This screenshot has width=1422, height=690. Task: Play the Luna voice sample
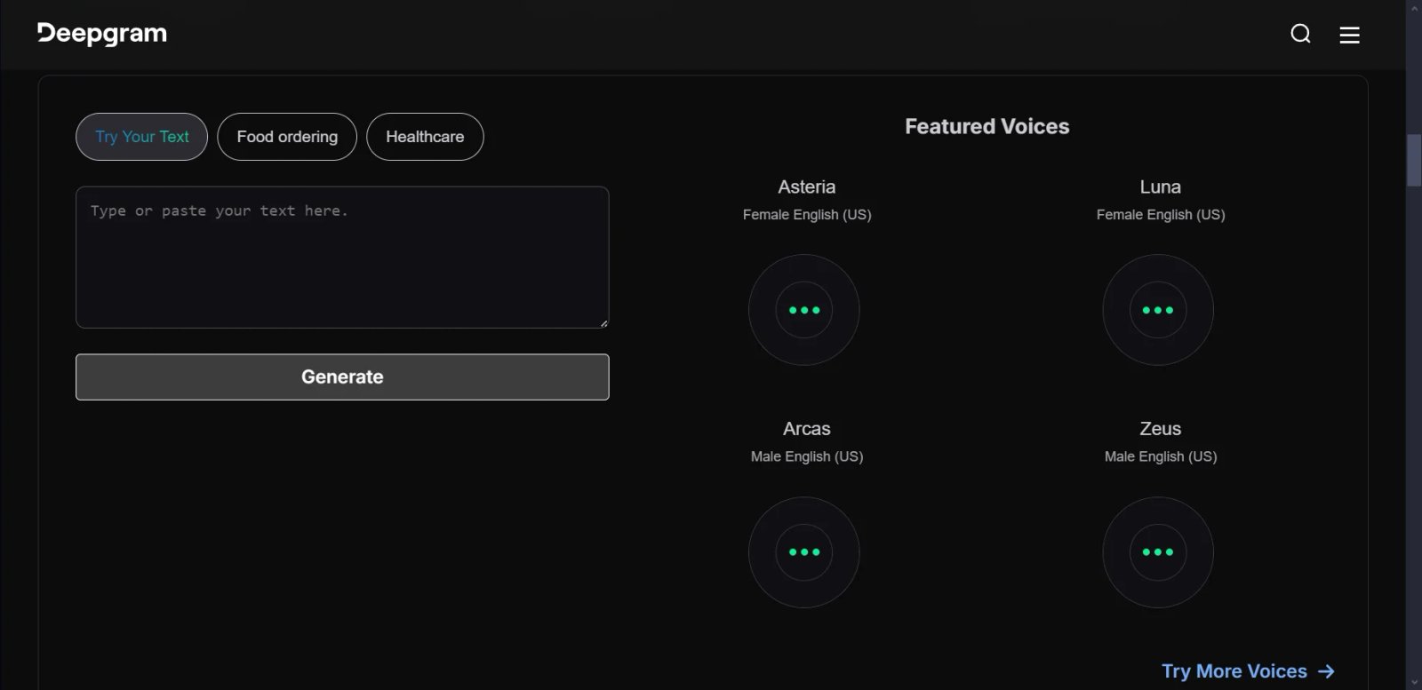1158,310
